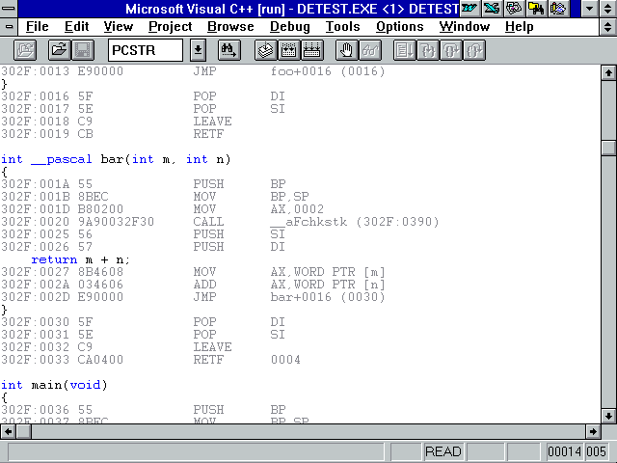Screen dimensions: 617x463
Task: Click the 'return m + n;' source line
Action: [x=80, y=259]
